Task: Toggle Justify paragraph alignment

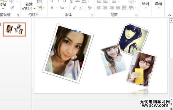Action: coord(118,8)
